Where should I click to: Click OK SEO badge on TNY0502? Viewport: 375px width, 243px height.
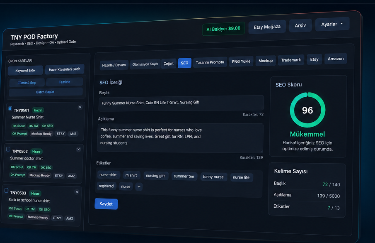point(46,167)
